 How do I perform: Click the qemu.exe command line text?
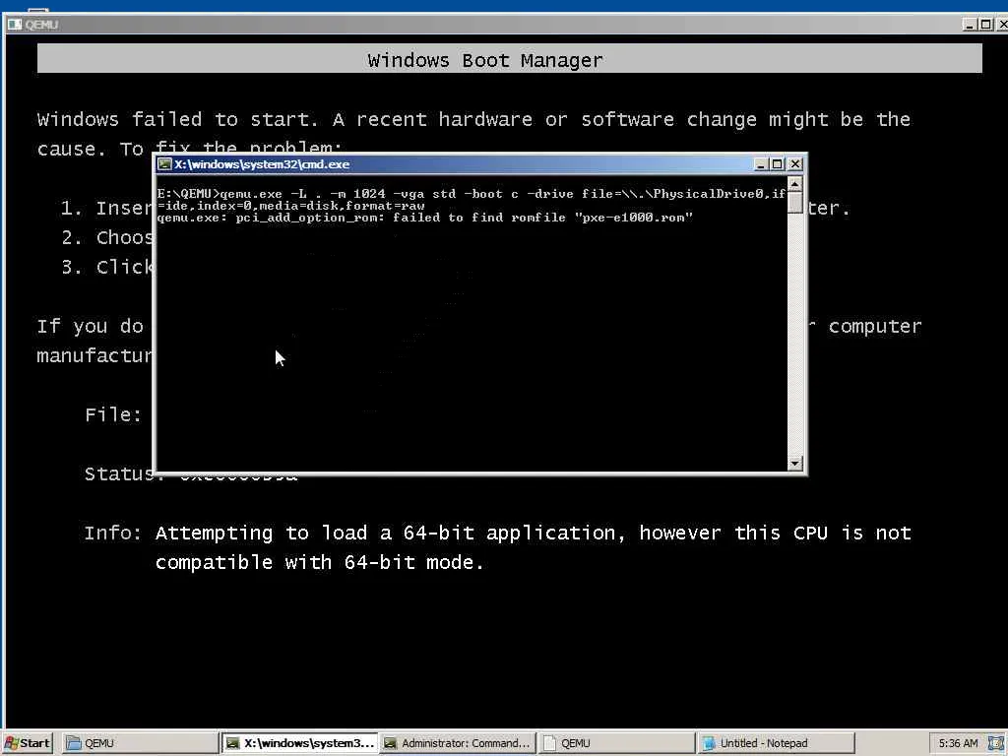click(472, 199)
